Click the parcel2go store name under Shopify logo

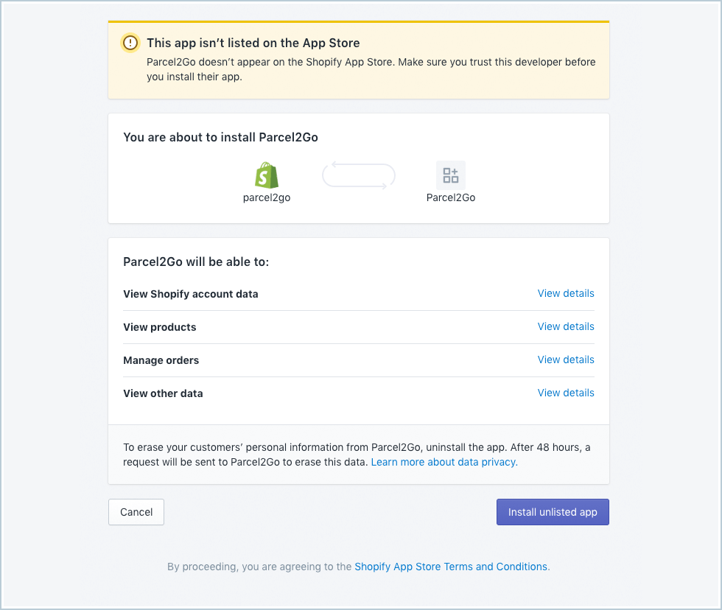267,197
